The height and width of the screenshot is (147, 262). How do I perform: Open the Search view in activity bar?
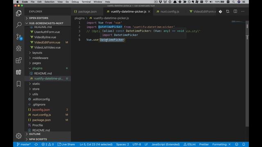18,25
